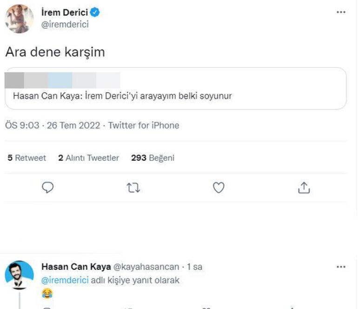Viewport: 358px width, 309px height.
Task: View the 2 Alıntı Tweetler list
Action: click(89, 158)
